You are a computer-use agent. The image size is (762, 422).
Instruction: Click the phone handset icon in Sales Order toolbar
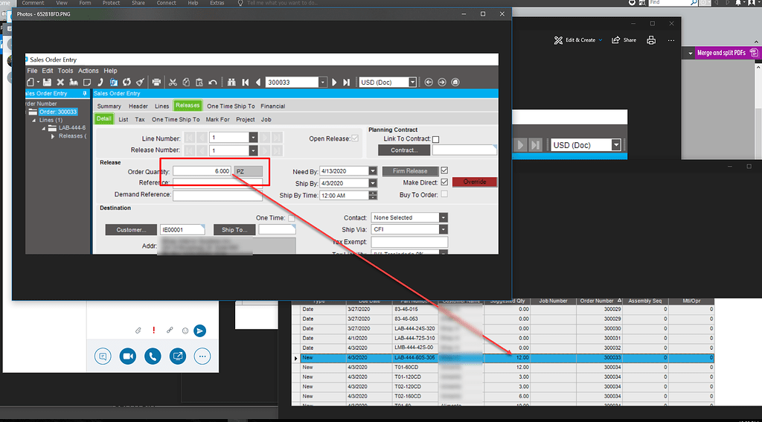tap(100, 82)
